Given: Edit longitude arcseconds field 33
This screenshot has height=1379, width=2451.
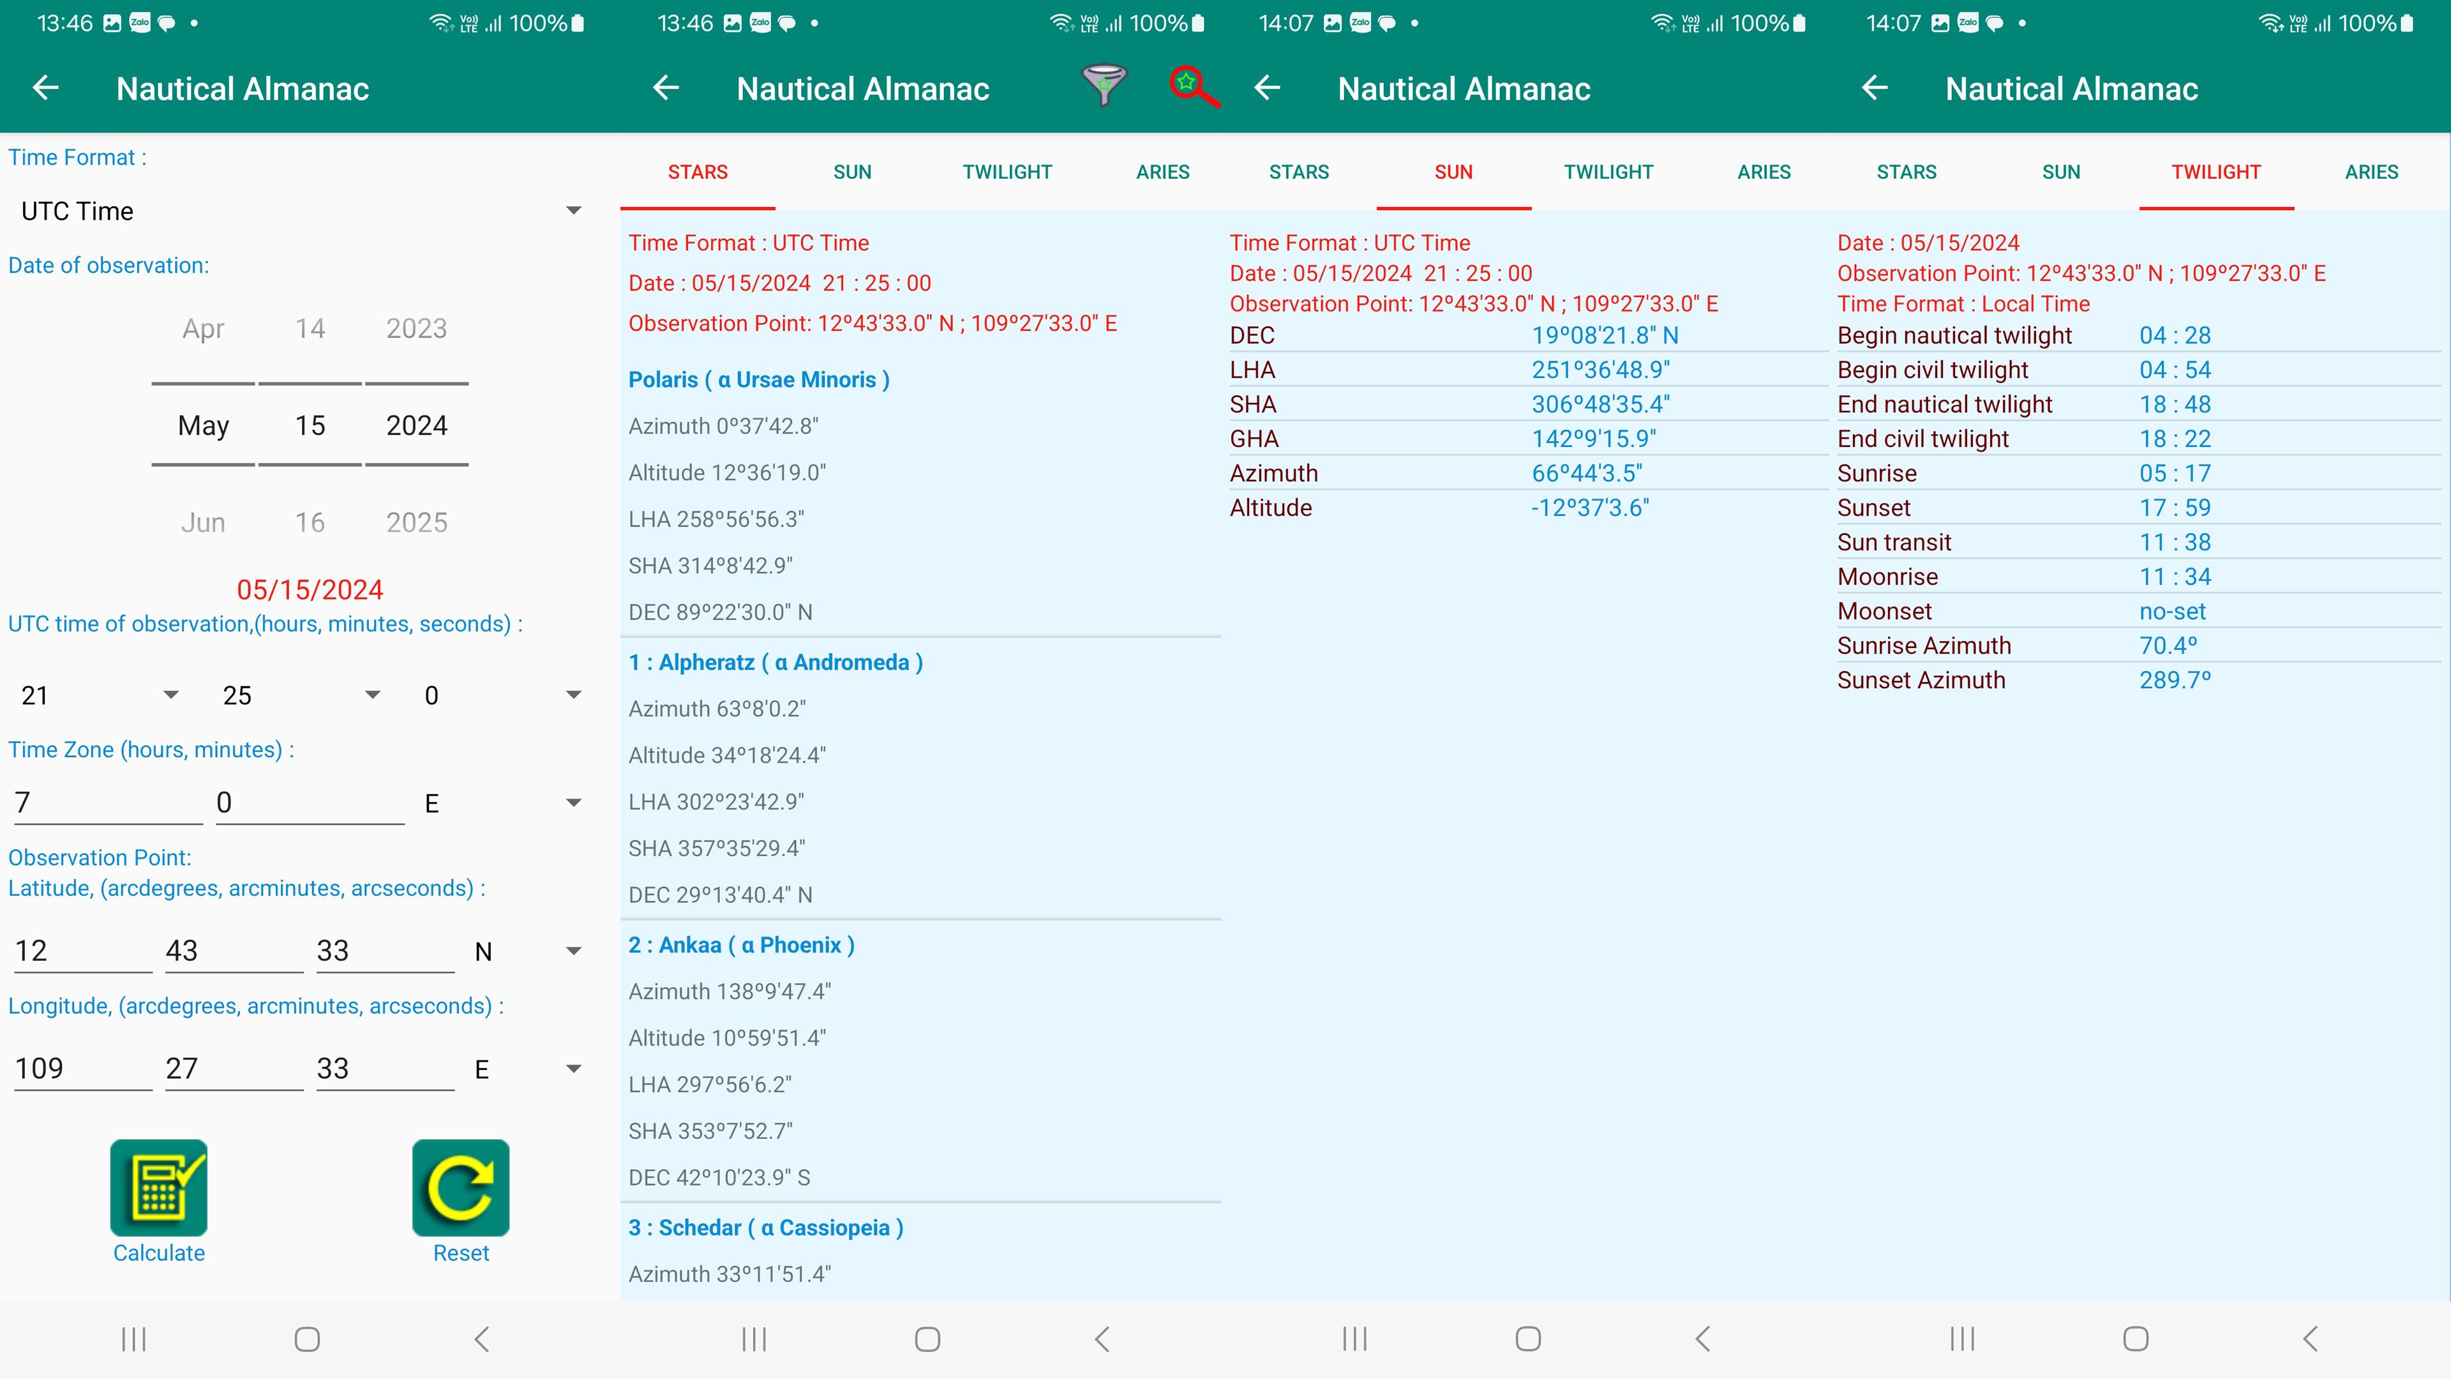Looking at the screenshot, I should [386, 1069].
